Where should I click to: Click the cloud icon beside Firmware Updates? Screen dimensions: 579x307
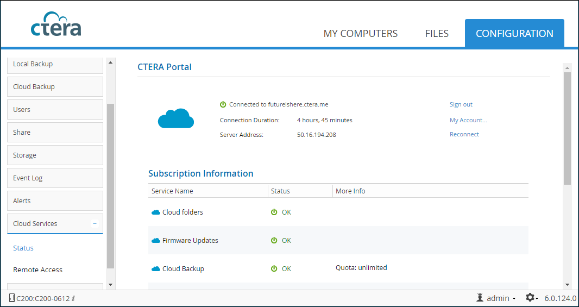pos(156,241)
